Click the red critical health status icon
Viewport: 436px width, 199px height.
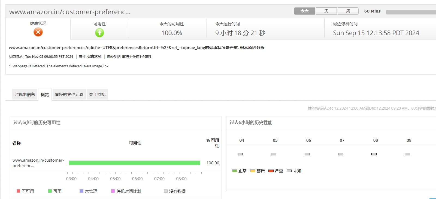38,32
